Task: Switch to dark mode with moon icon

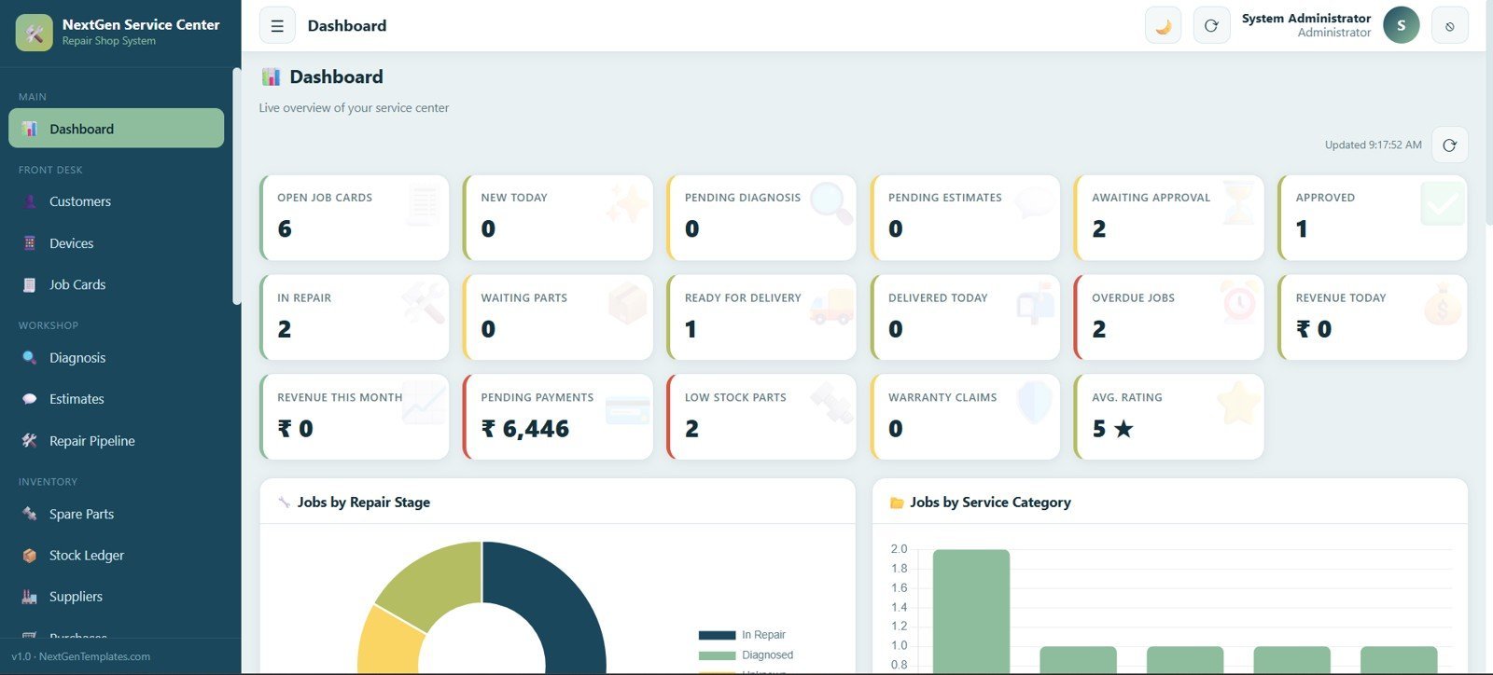Action: point(1163,26)
